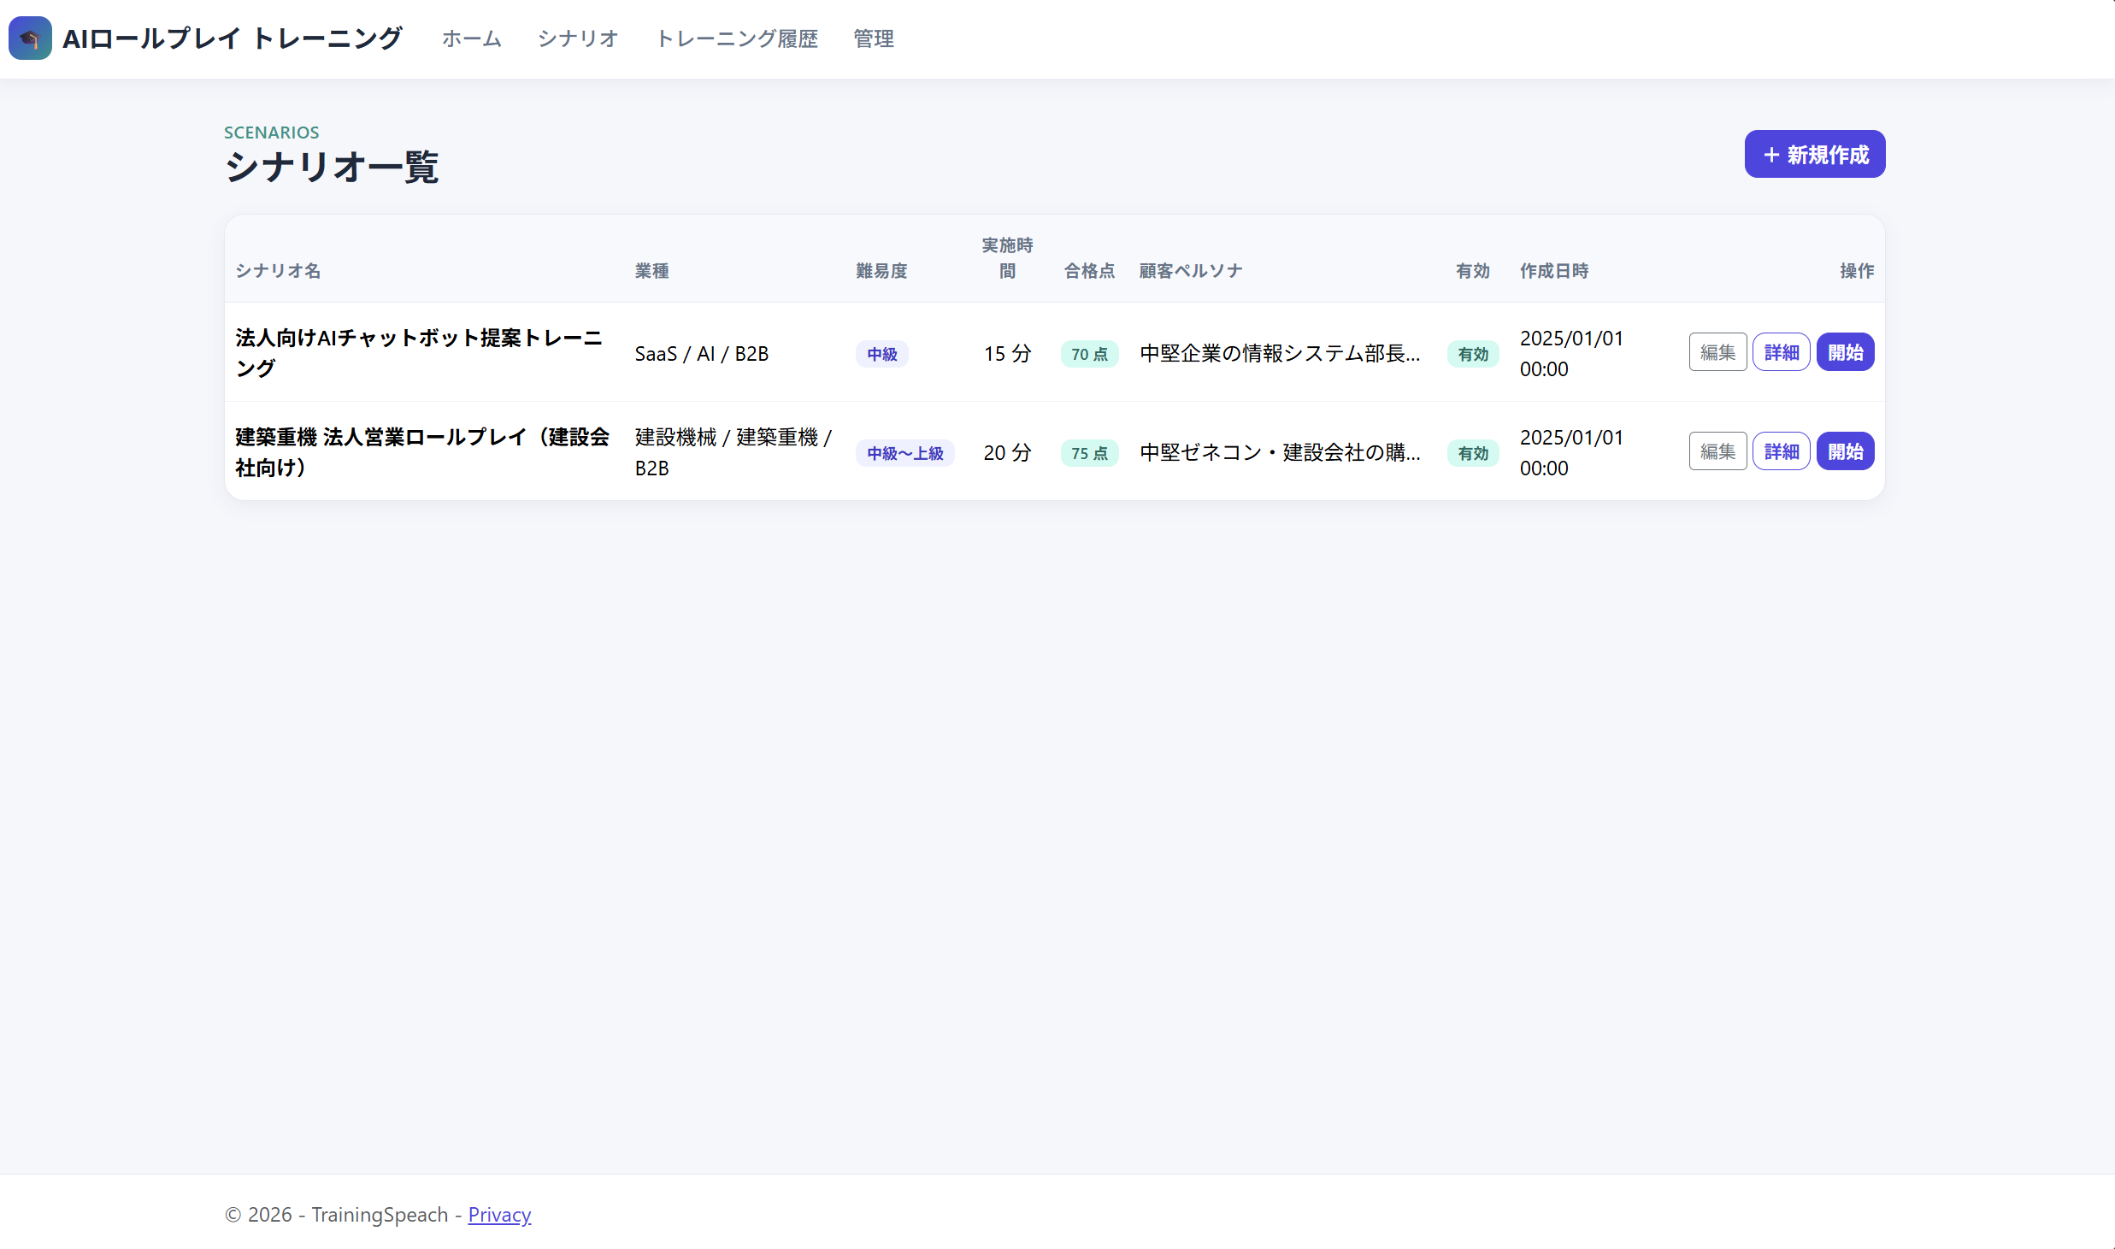The width and height of the screenshot is (2115, 1249).
Task: Open the ホーム navigation item
Action: tap(472, 38)
